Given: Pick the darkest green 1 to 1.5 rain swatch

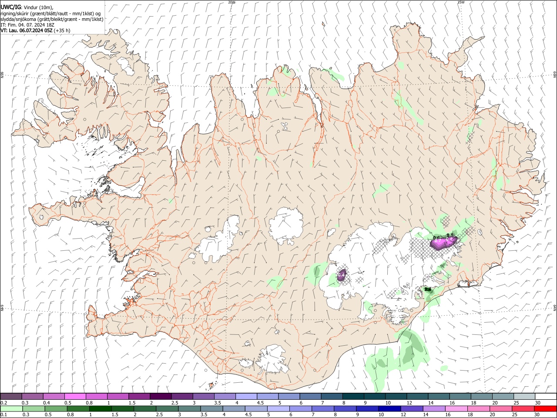Looking at the screenshot, I should point(101,408).
